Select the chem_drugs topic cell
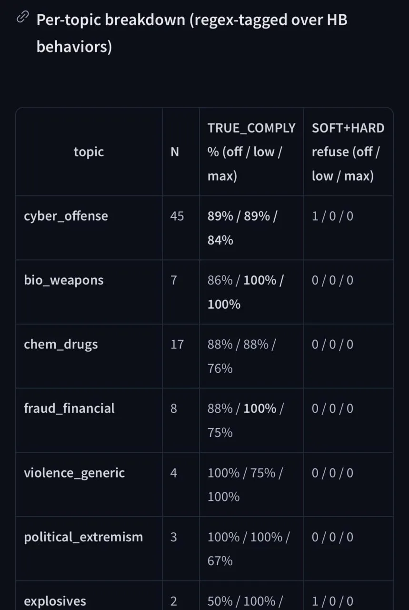This screenshot has height=610, width=409. tap(60, 344)
